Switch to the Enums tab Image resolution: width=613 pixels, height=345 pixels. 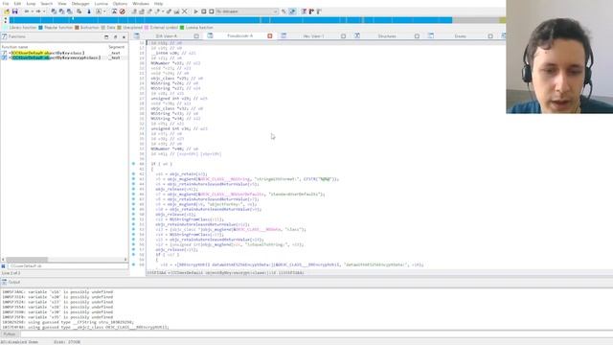[x=460, y=36]
